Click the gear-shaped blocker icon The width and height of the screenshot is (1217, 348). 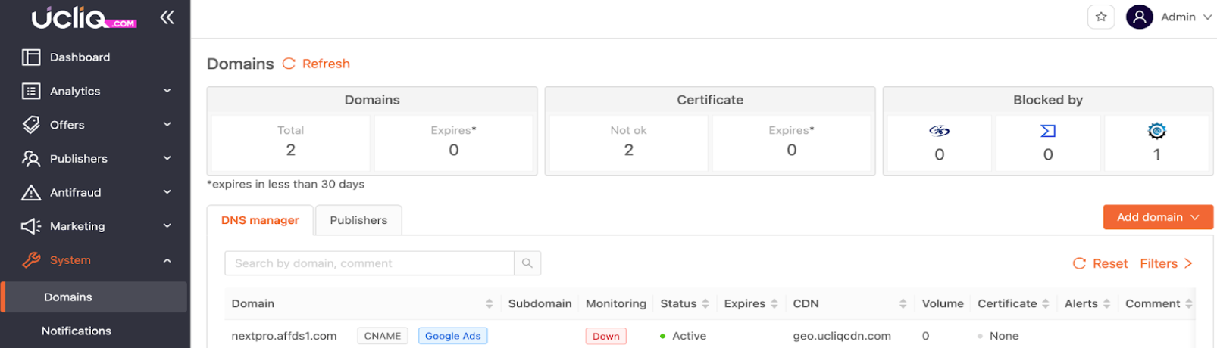tap(1156, 132)
